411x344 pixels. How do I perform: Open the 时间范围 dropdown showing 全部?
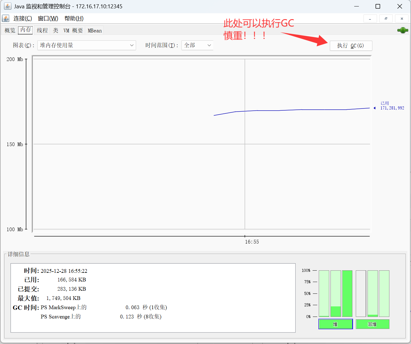(x=197, y=45)
